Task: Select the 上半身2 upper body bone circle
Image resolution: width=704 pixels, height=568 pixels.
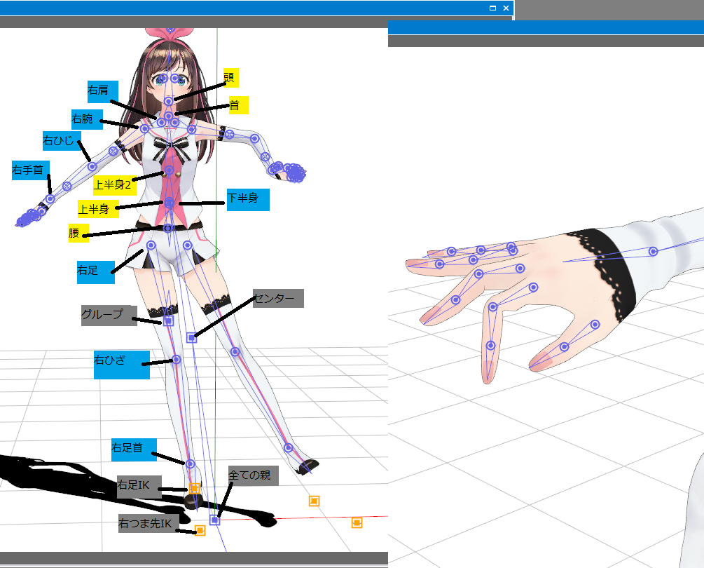Action: click(169, 170)
